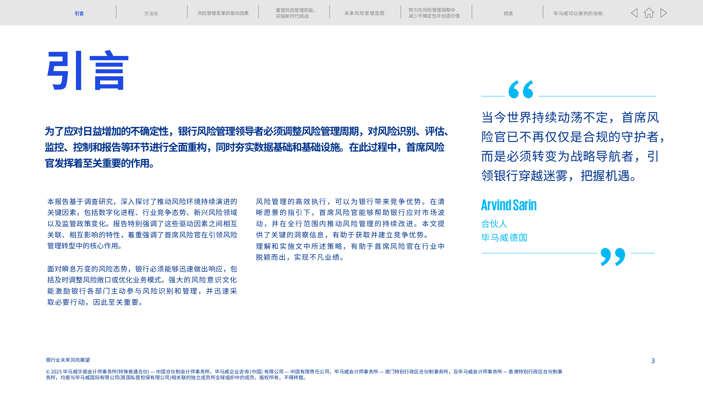
Task: Click the opening quotation mark graphic
Action: [521, 89]
